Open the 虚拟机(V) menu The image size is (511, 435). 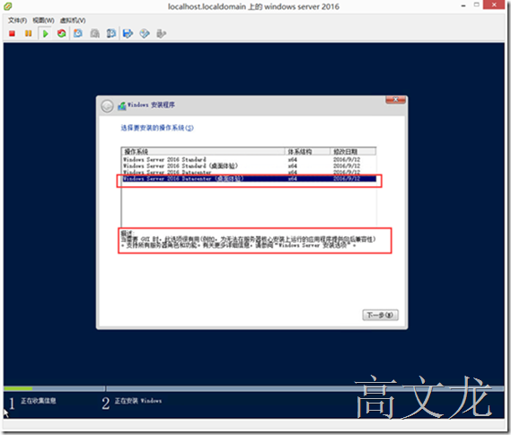(73, 21)
